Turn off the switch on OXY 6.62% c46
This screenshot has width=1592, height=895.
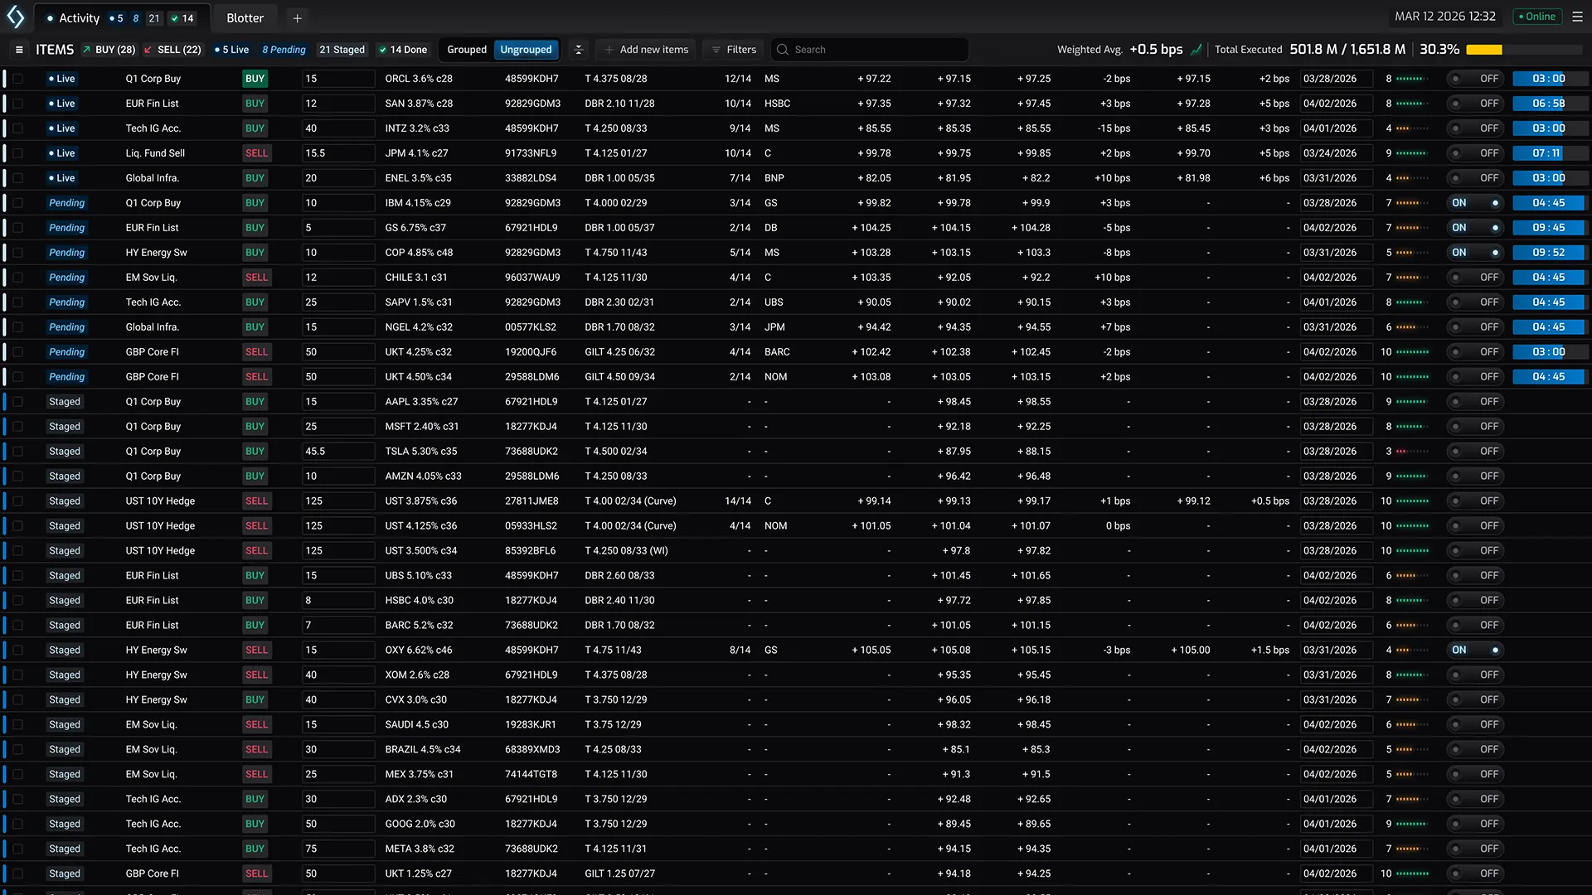point(1475,651)
